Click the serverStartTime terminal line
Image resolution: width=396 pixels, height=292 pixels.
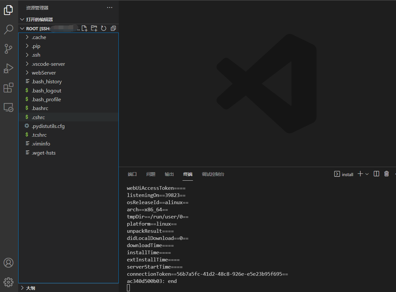[x=155, y=267]
